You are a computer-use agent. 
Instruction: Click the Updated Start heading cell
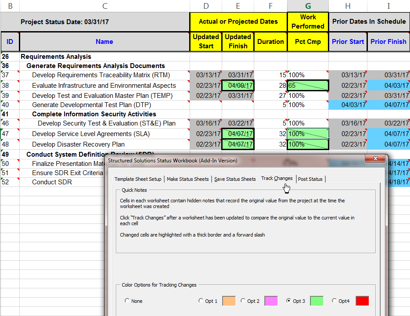click(206, 42)
